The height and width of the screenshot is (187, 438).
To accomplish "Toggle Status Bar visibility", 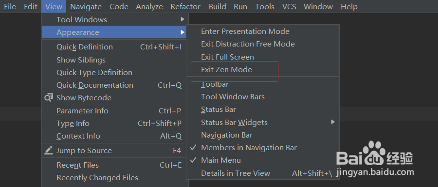I will 263,109.
